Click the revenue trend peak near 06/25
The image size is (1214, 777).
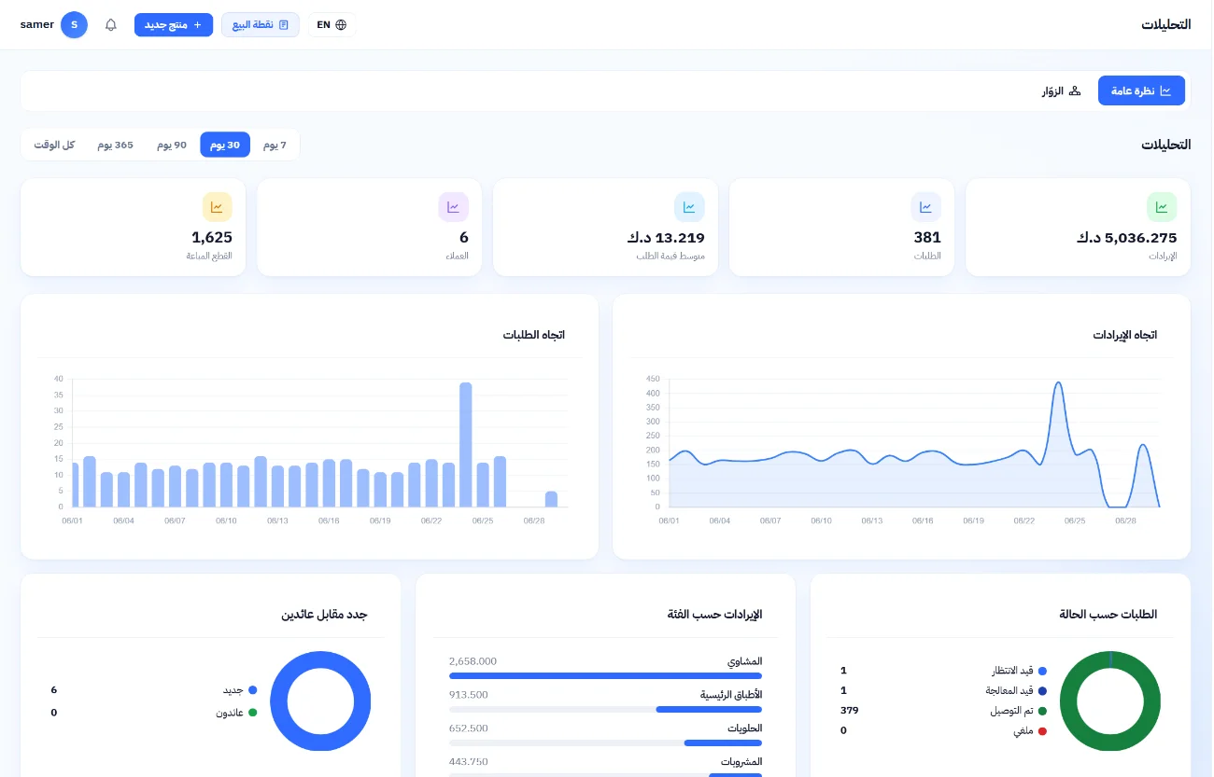1058,383
